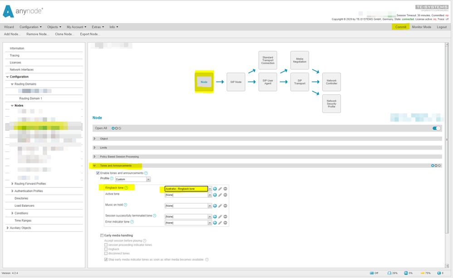Uncheck Enable tones and announcements
This screenshot has width=453, height=278.
[97, 173]
